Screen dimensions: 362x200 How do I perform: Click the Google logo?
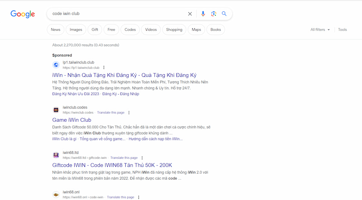point(23,14)
